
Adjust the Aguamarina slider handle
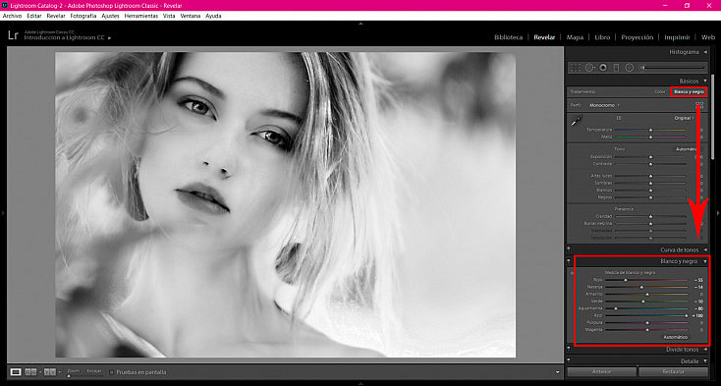(616, 308)
